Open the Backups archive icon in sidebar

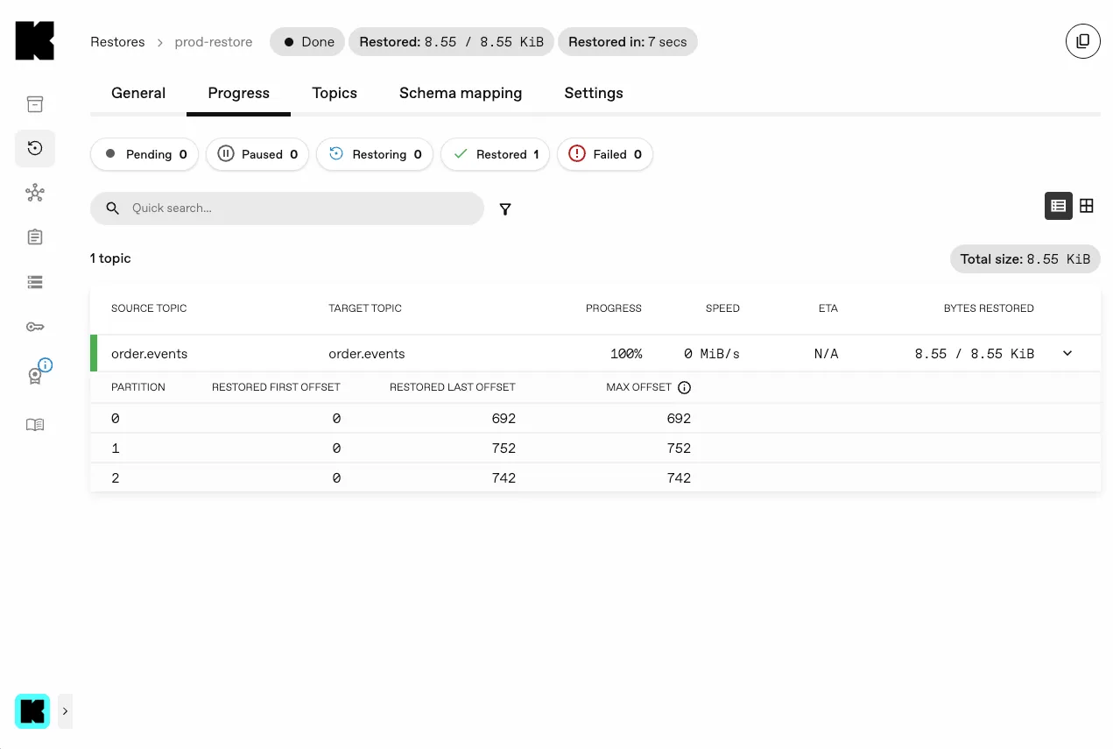35,104
